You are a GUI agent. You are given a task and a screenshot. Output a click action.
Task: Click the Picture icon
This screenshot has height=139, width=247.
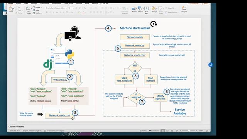[x=134, y=8]
